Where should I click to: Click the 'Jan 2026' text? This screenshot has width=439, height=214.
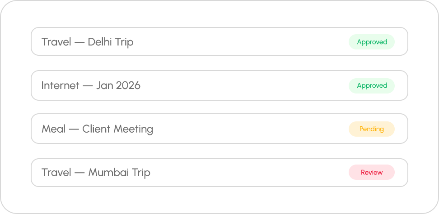point(118,85)
